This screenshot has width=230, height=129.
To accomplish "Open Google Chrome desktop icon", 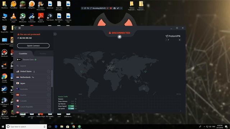I will pos(4,78).
